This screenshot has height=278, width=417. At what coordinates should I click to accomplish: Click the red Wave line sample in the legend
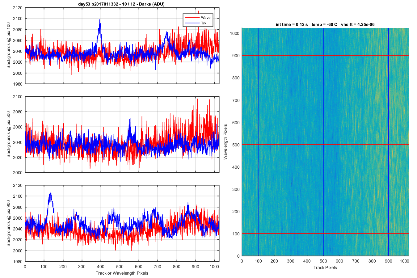point(192,18)
